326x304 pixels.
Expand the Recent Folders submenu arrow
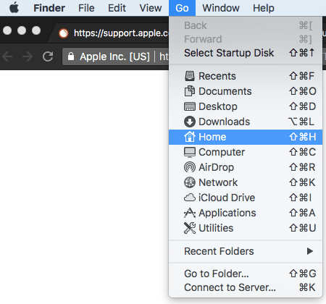point(310,251)
